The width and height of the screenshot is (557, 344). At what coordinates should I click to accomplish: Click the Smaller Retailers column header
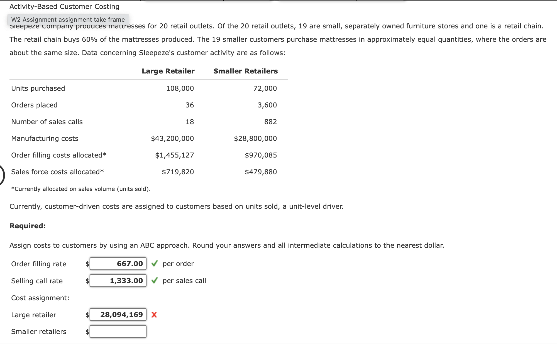[x=245, y=71]
